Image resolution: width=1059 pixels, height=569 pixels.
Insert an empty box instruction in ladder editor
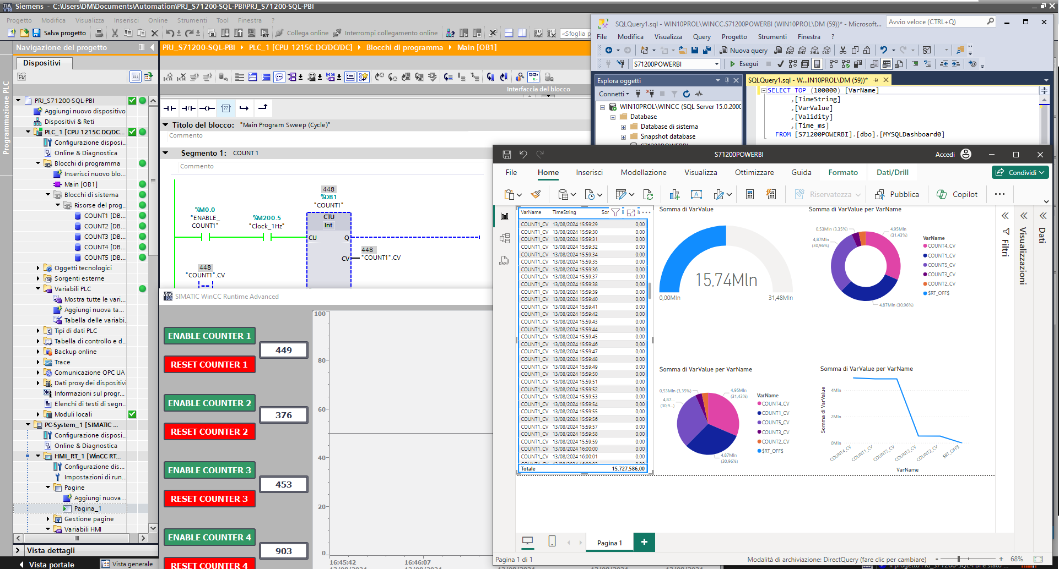click(226, 108)
